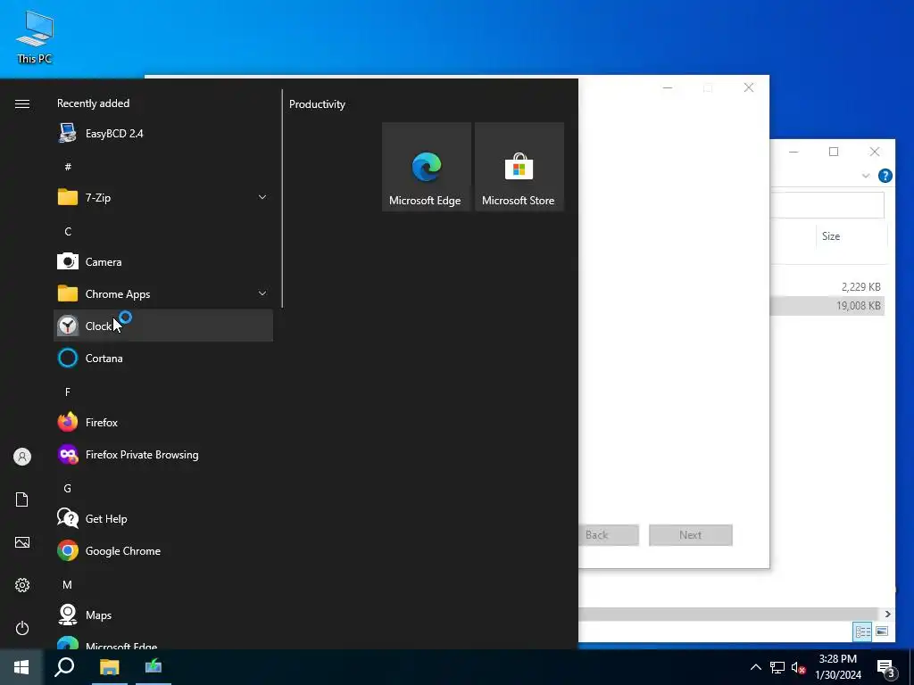Screen dimensions: 914x685
Task: Open the Maps app
Action: [x=163, y=615]
